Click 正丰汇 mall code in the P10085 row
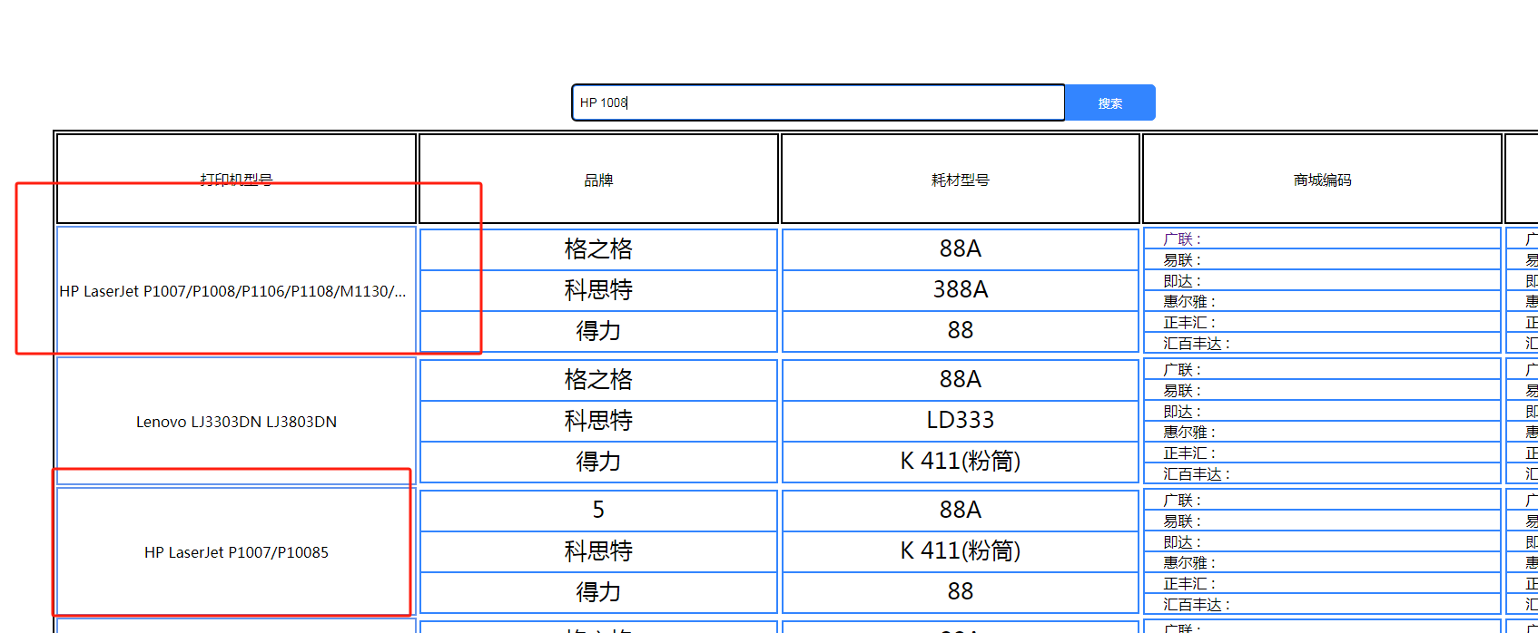Screen dimensions: 1538x633 [1322, 583]
